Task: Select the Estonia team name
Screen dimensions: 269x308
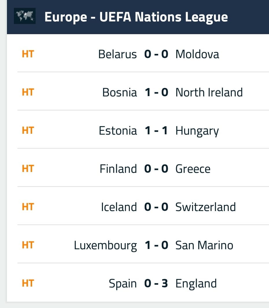Action: click(118, 131)
